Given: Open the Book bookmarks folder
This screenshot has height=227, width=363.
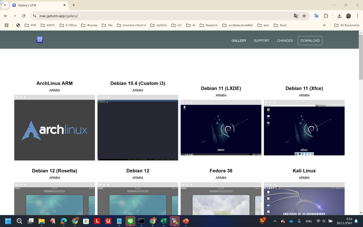Looking at the screenshot, I should pos(280,25).
